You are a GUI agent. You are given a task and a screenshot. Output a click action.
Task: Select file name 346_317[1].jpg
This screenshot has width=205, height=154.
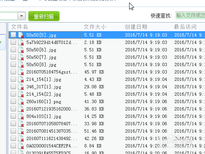(x=44, y=87)
